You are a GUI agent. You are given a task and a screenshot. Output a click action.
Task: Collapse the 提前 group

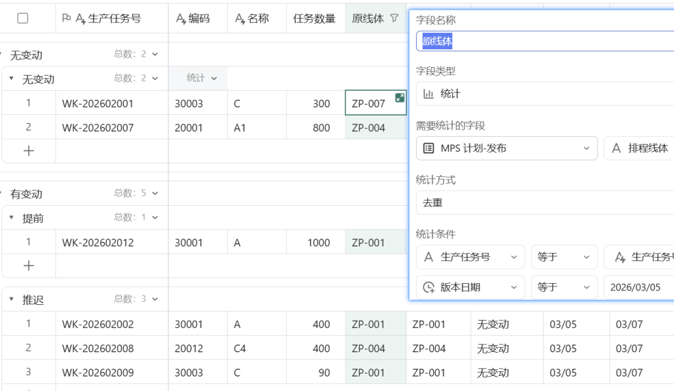coord(12,218)
